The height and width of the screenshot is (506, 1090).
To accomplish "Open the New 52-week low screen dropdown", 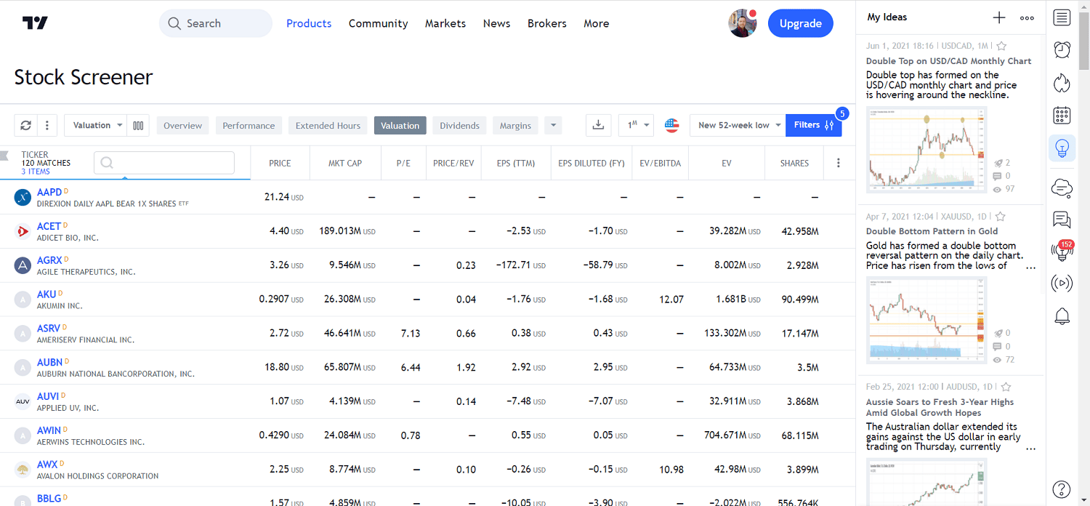I will [x=737, y=125].
